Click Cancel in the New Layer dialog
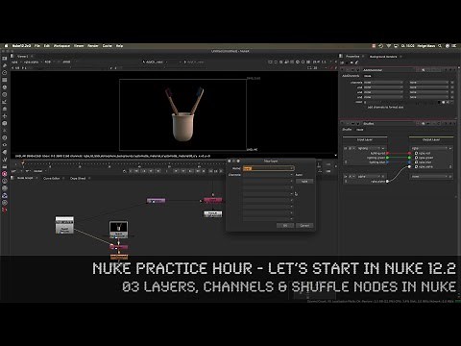The height and width of the screenshot is (346, 461). 304,226
